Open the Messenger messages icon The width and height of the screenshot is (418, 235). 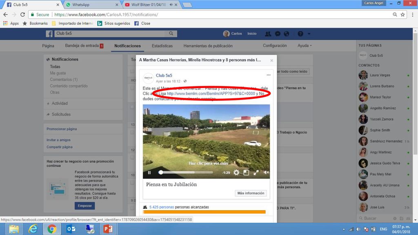(x=278, y=33)
